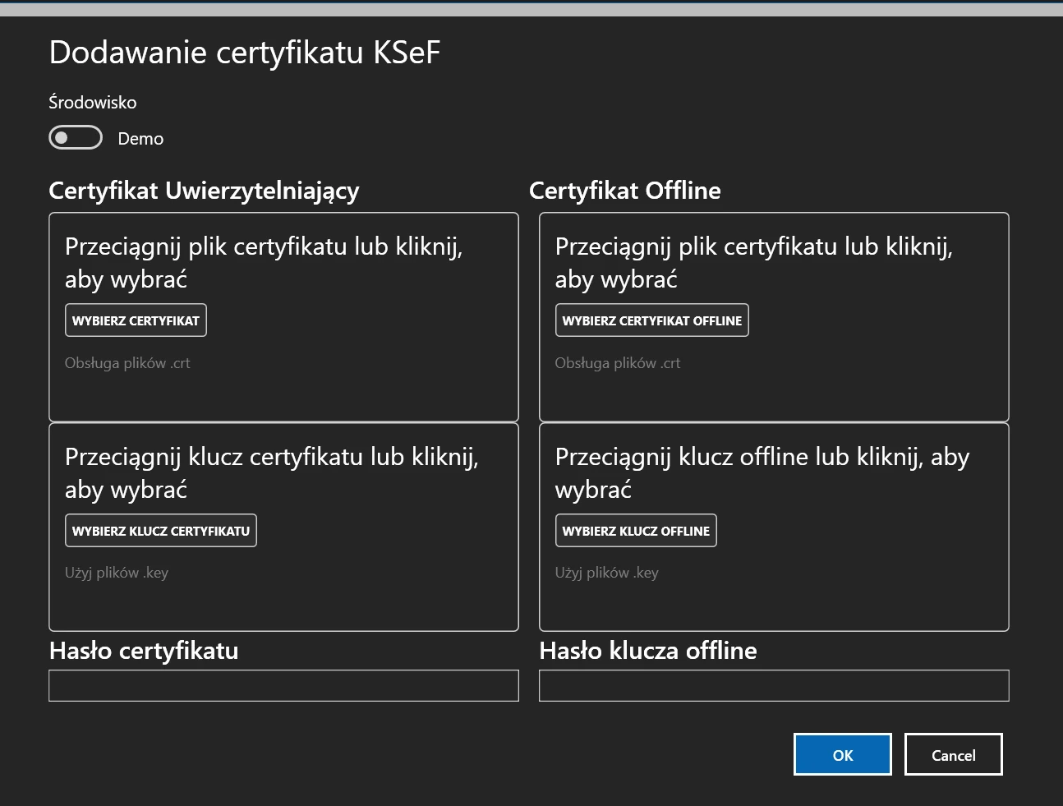
Task: Click the .crt hint under WYBIERZ CERTYFIKAT
Action: click(x=127, y=363)
